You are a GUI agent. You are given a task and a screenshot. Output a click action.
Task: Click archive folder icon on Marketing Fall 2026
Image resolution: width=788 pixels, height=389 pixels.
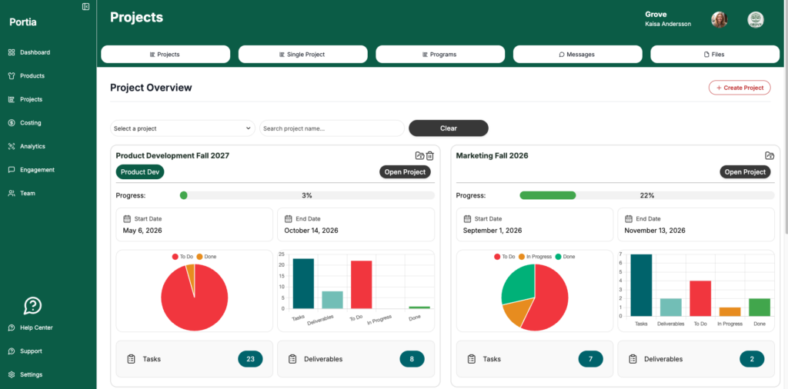770,155
